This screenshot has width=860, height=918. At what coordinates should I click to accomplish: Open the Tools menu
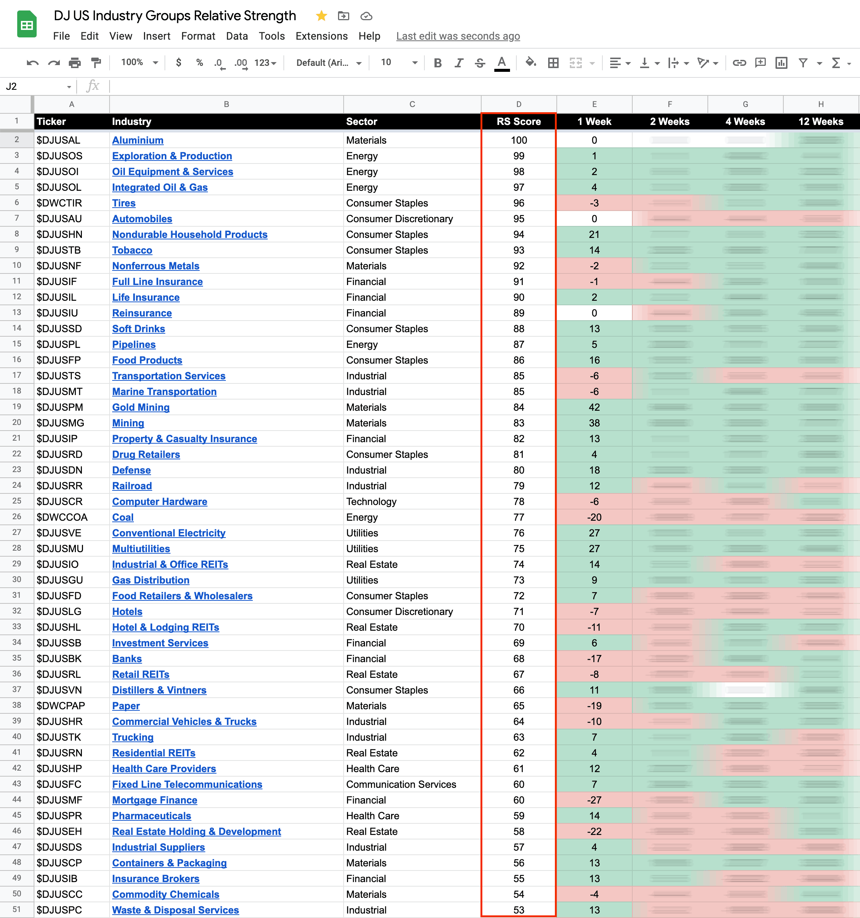(x=271, y=36)
